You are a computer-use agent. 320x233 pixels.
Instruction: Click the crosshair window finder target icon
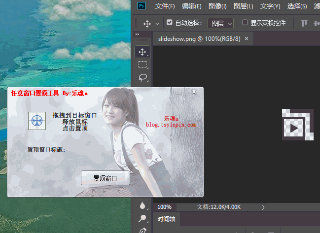pos(37,121)
